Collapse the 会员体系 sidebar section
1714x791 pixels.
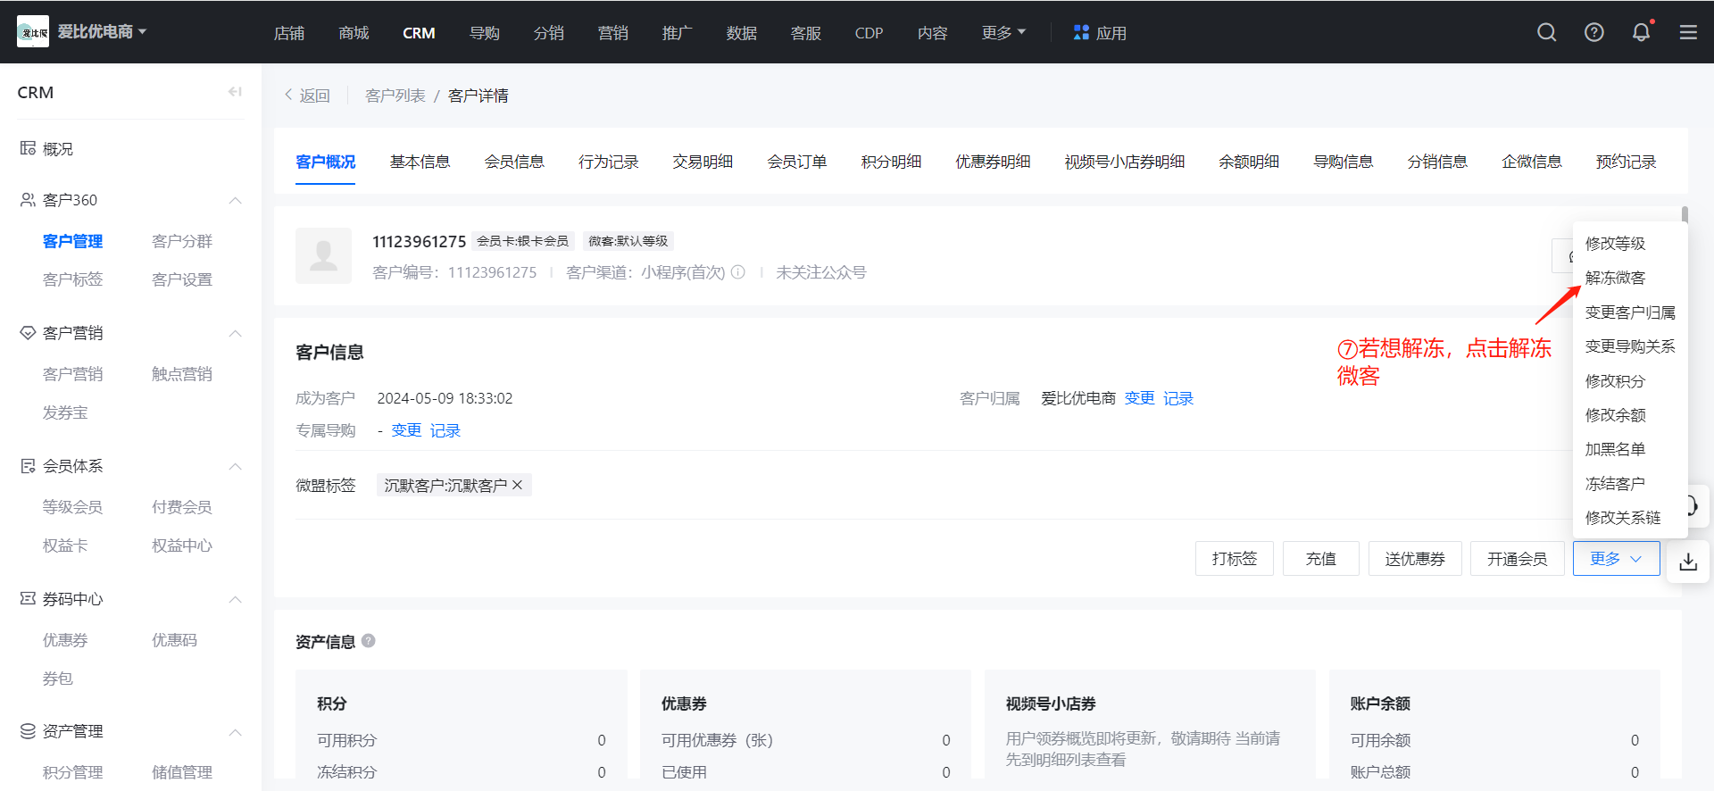235,466
